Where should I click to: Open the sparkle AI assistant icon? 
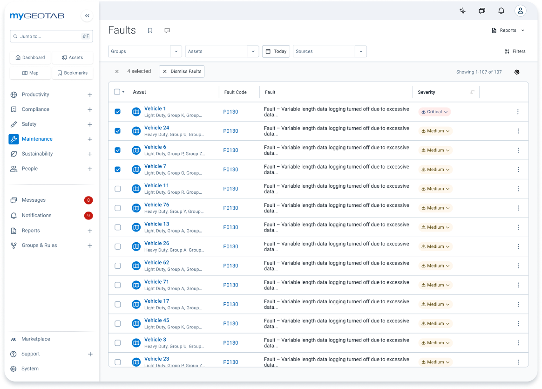point(462,11)
